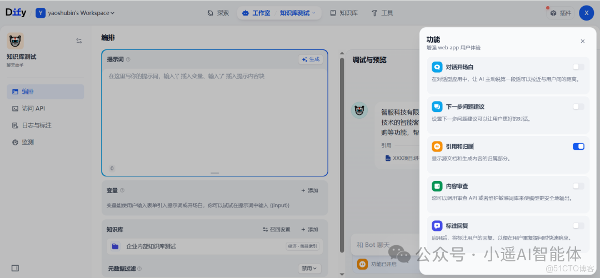
Task: Add a knowledge base with 添加
Action: (309, 229)
